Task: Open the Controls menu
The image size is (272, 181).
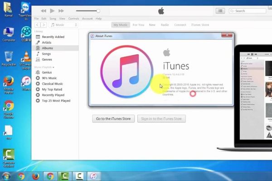Action: (x=73, y=19)
